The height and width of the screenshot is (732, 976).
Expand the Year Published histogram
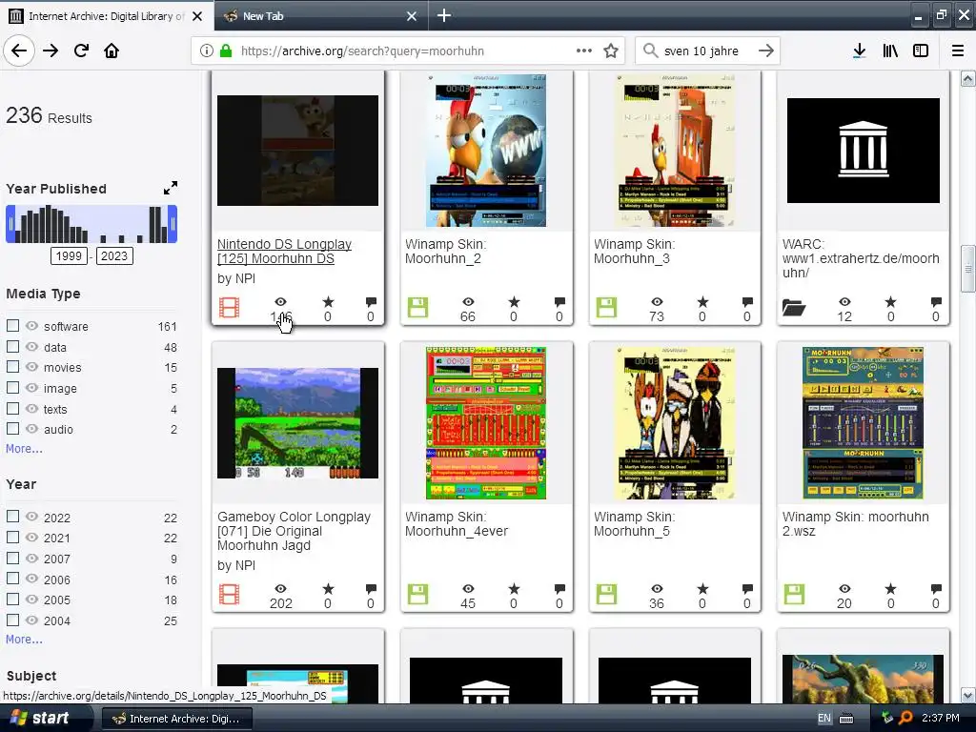[171, 188]
